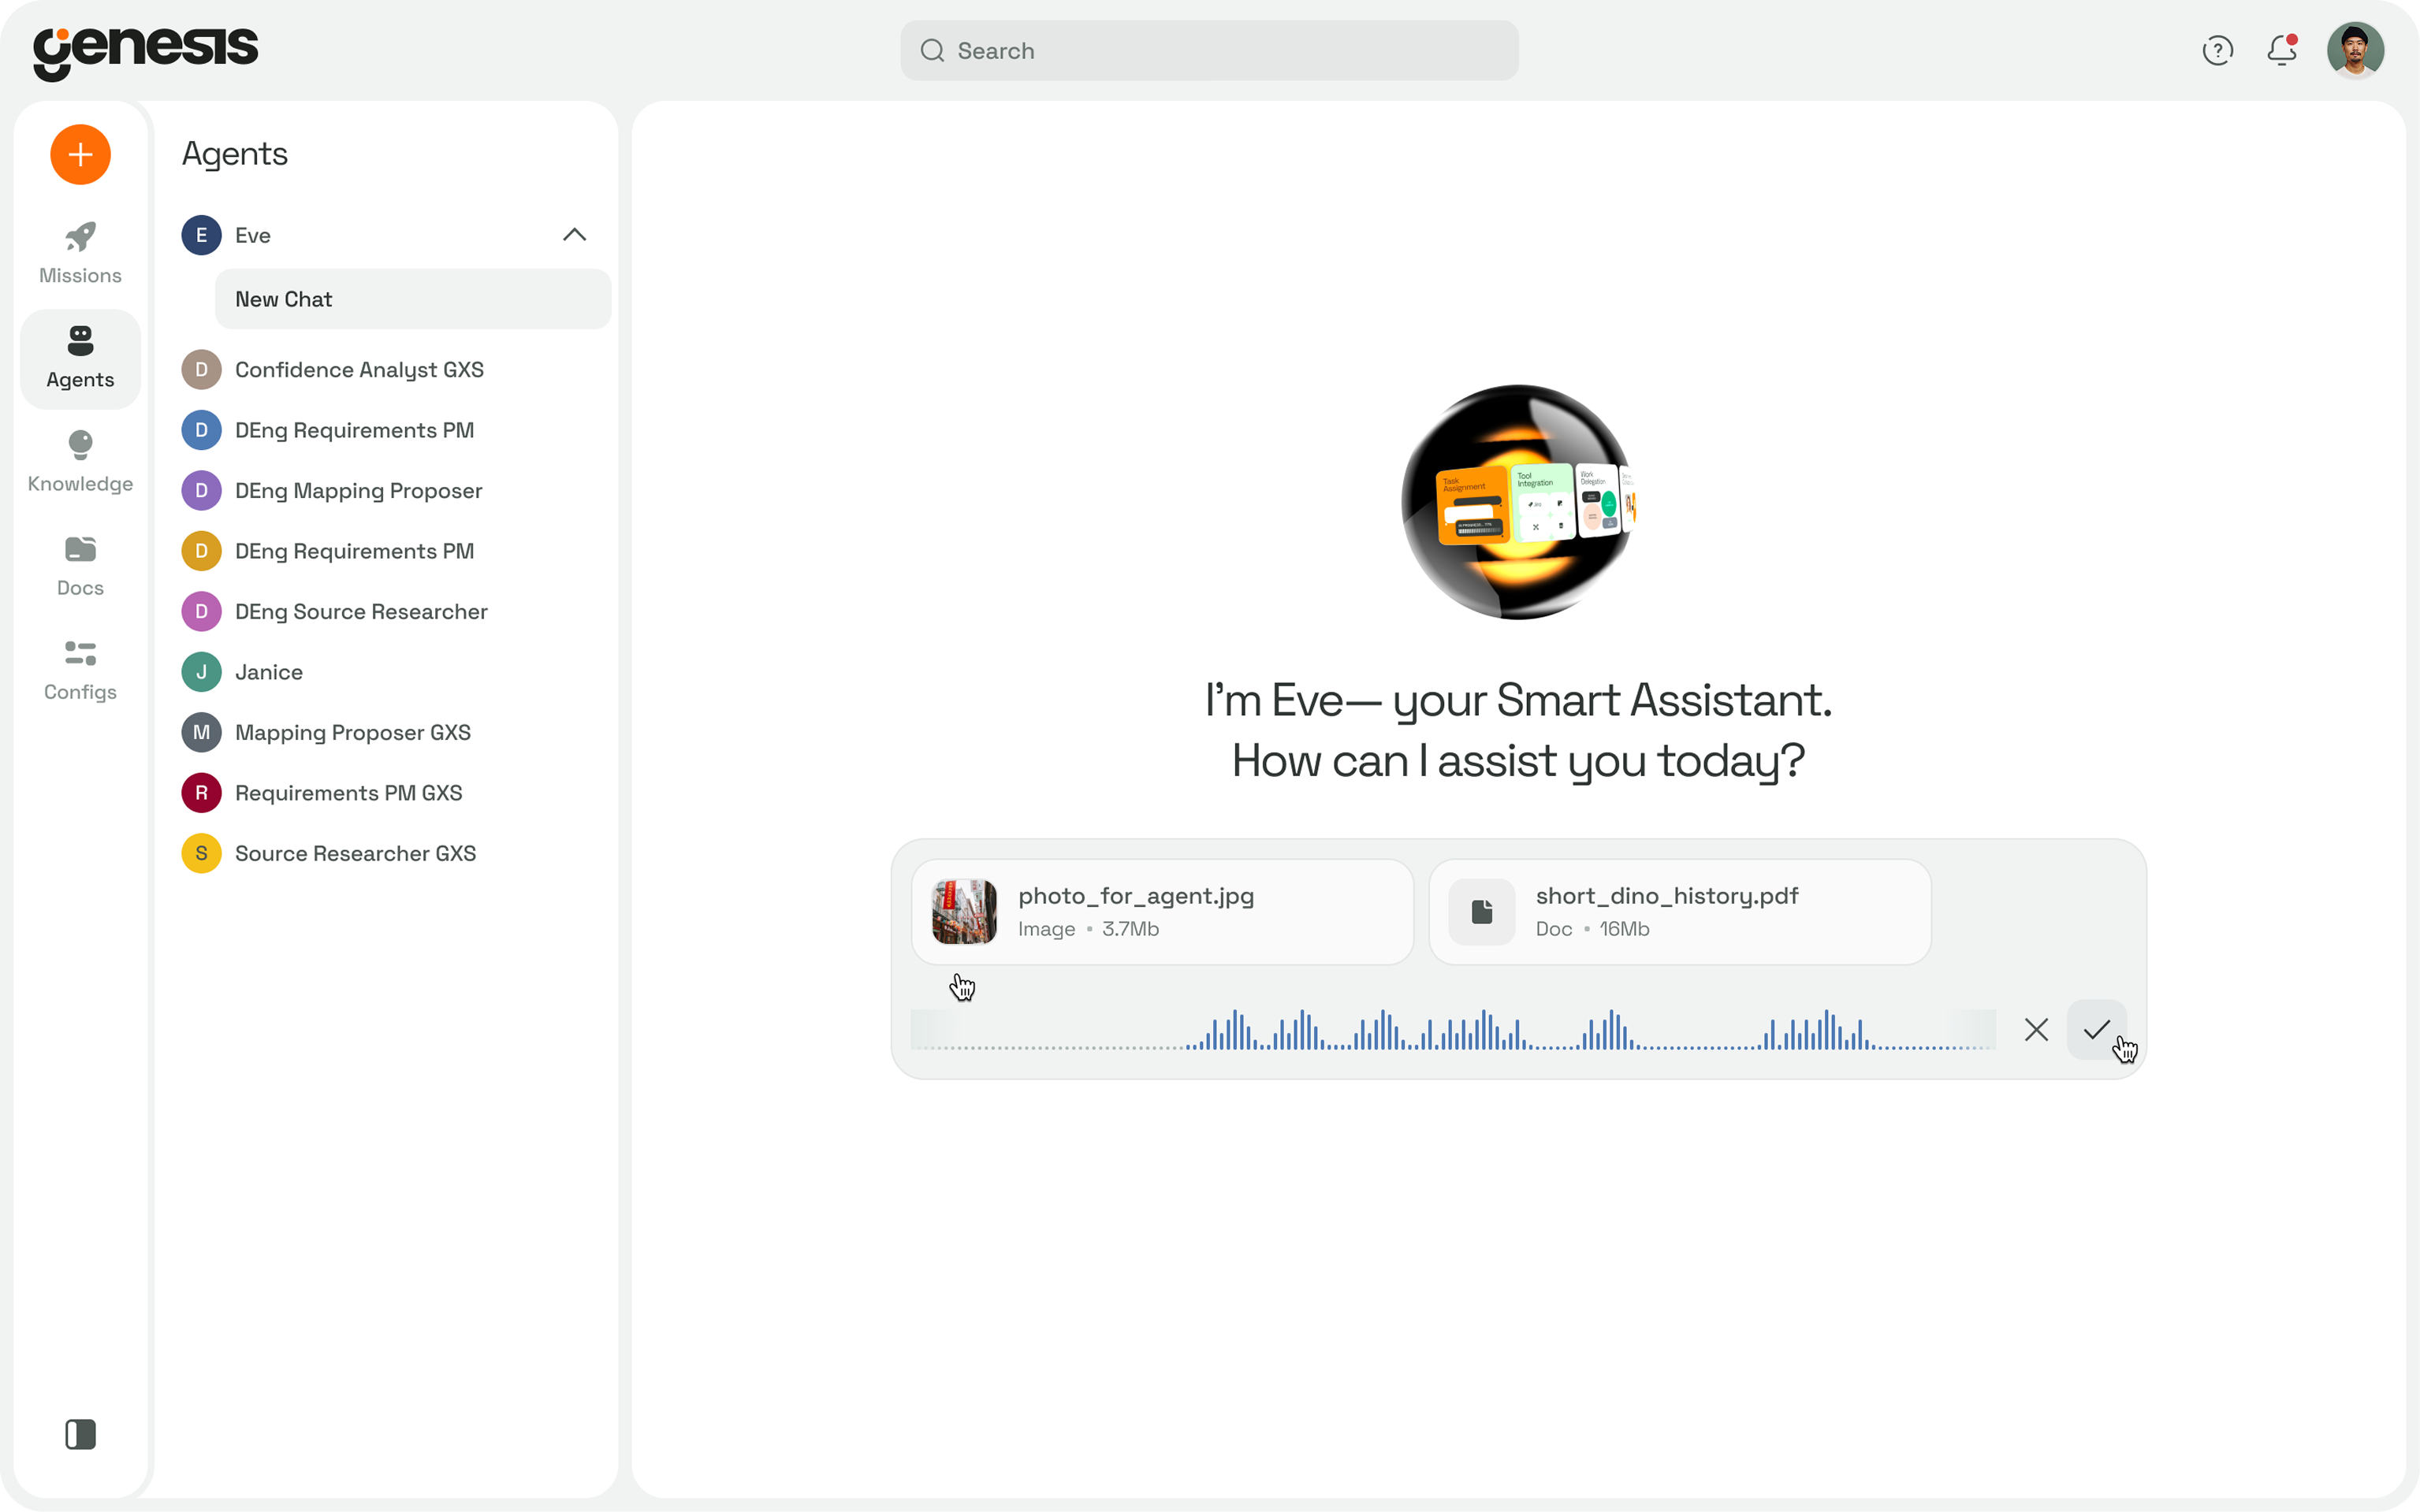
Task: Open the Janice agent
Action: (x=383, y=672)
